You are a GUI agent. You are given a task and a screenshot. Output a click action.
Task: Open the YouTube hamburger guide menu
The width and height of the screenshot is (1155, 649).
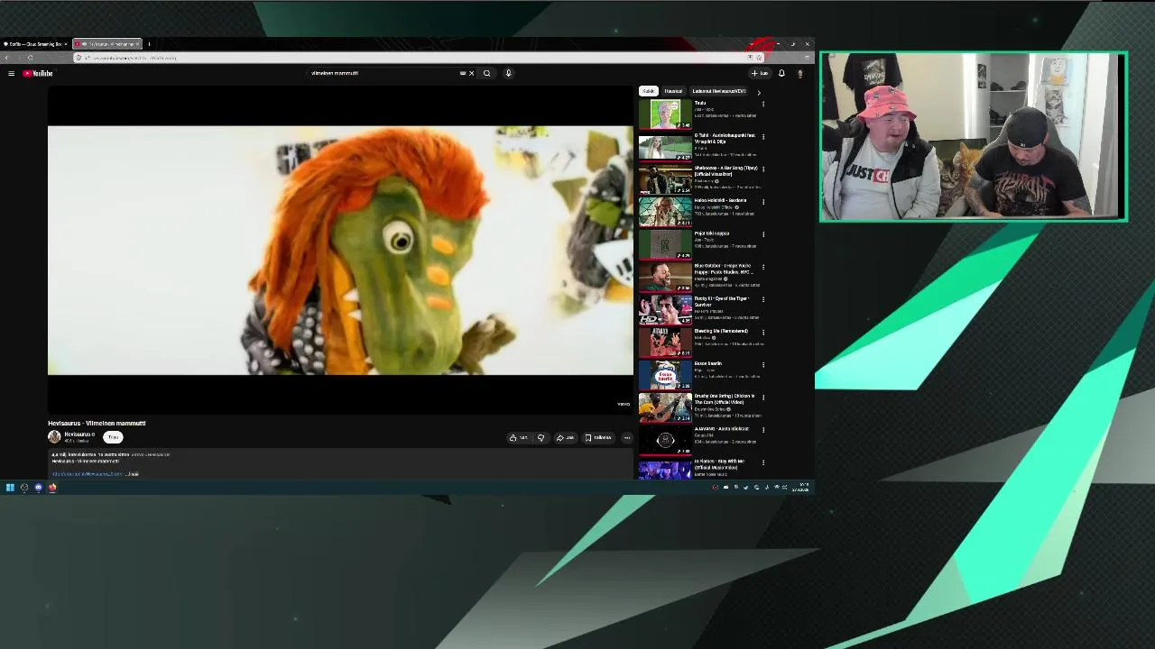click(11, 73)
